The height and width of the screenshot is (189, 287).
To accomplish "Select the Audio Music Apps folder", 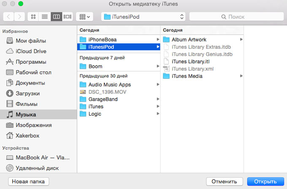I will coord(119,85).
